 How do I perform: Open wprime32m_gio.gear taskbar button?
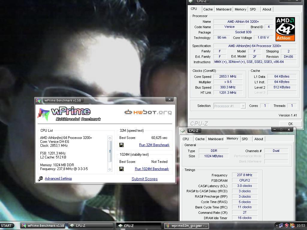click(186, 226)
